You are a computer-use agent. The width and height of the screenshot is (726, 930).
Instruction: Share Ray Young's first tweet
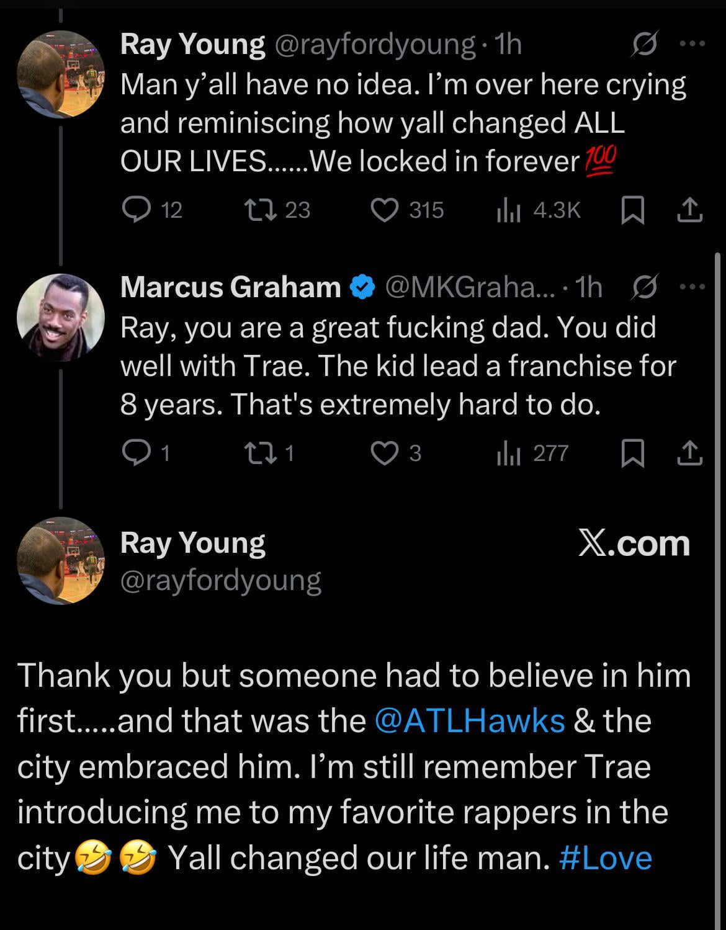pyautogui.click(x=689, y=211)
